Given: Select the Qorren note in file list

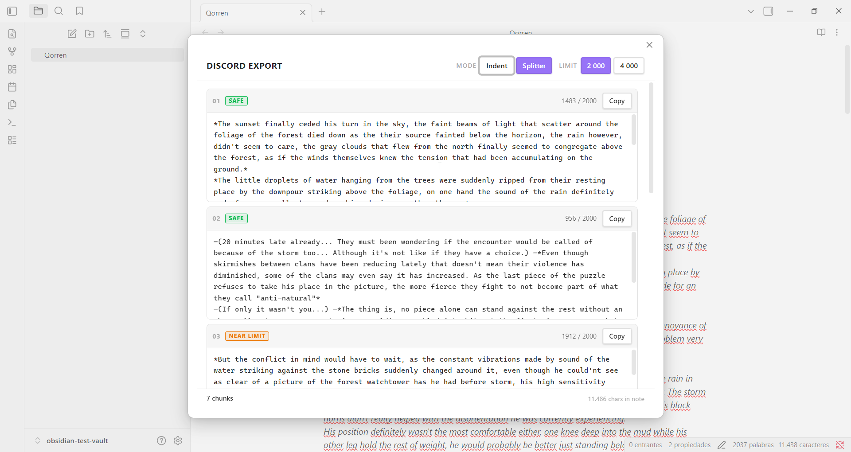Looking at the screenshot, I should pos(107,55).
